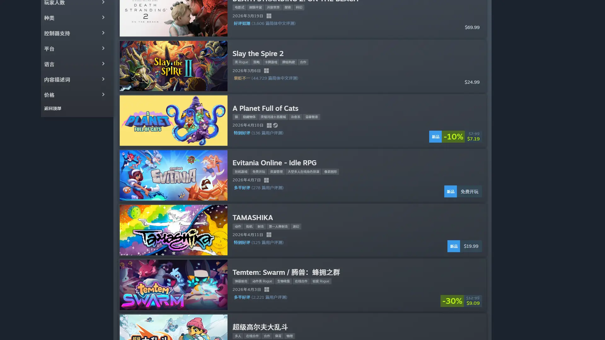Open the TAMASHIKA game thumbnail
Image resolution: width=605 pixels, height=340 pixels.
pyautogui.click(x=174, y=230)
